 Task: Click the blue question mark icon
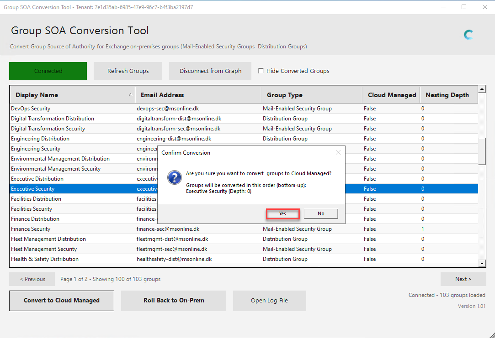175,177
